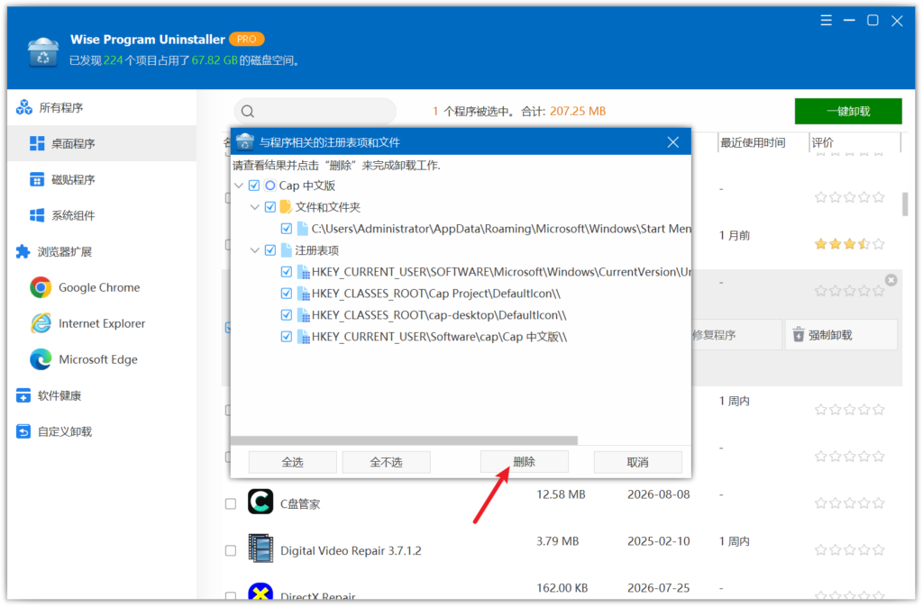The height and width of the screenshot is (607, 923).
Task: Click the 取消 button
Action: (x=638, y=462)
